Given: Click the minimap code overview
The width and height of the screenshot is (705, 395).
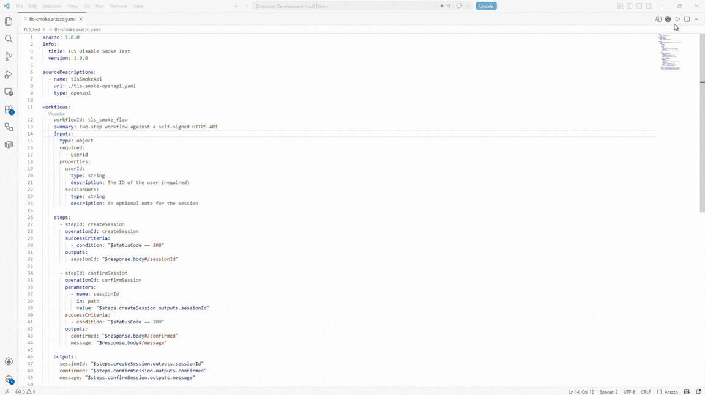Looking at the screenshot, I should pyautogui.click(x=670, y=52).
